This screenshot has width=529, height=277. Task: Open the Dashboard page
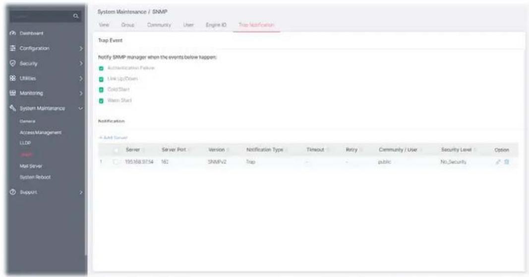(31, 33)
